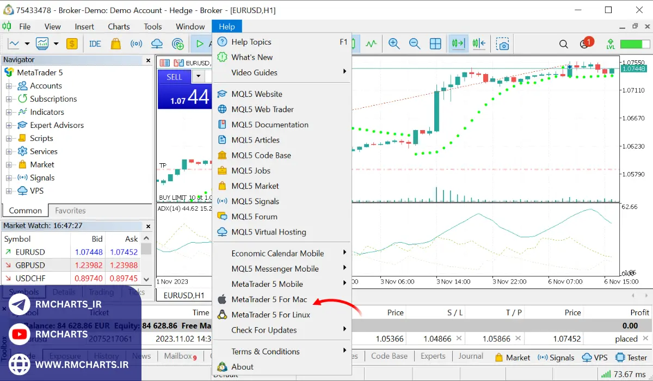Zoom out of the chart

[x=415, y=44]
